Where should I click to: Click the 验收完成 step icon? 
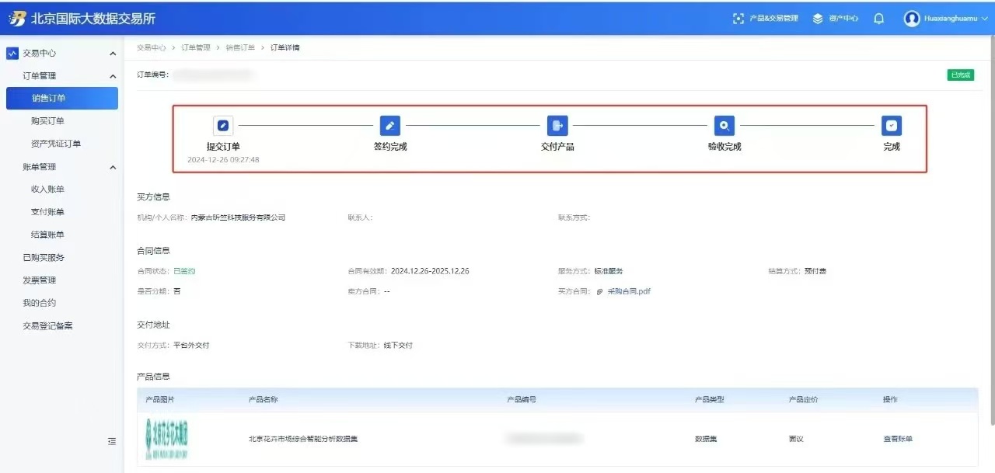[724, 126]
